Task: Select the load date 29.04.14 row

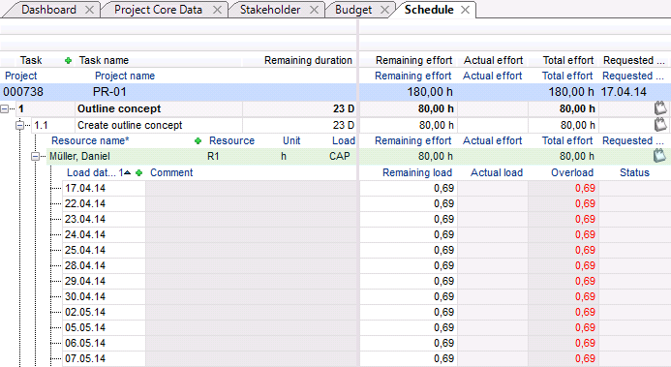Action: click(85, 281)
